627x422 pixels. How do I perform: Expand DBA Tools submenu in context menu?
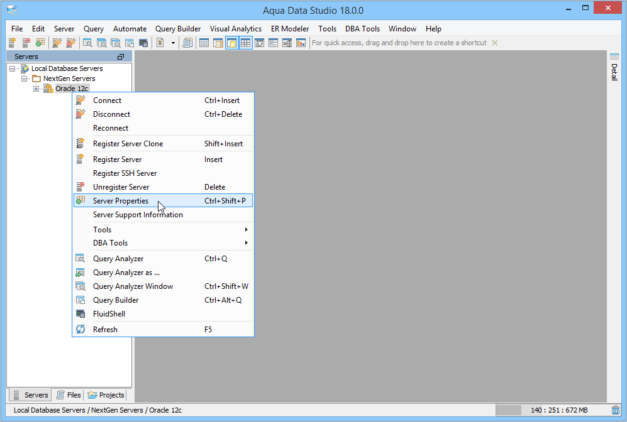coord(163,243)
